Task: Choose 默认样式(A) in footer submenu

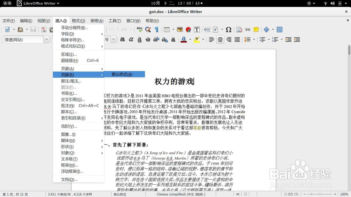Action: (124, 74)
